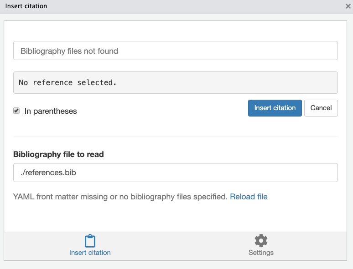This screenshot has height=269, width=353.
Task: Click the "No reference selected." preview box
Action: tap(175, 82)
